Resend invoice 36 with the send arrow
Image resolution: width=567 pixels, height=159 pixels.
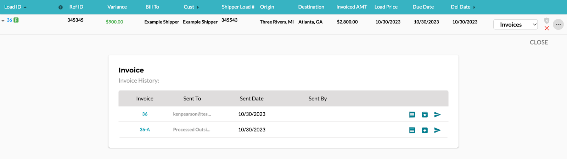point(438,114)
